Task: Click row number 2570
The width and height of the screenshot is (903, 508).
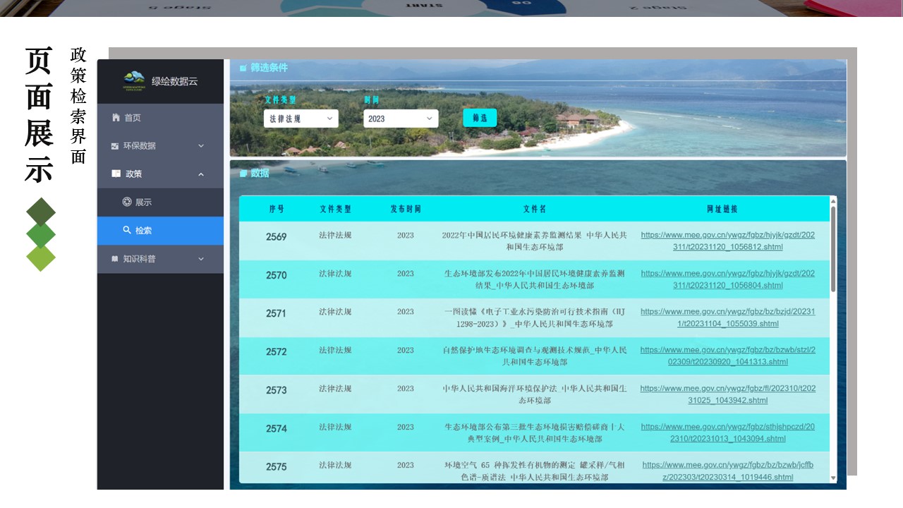Action: 277,275
